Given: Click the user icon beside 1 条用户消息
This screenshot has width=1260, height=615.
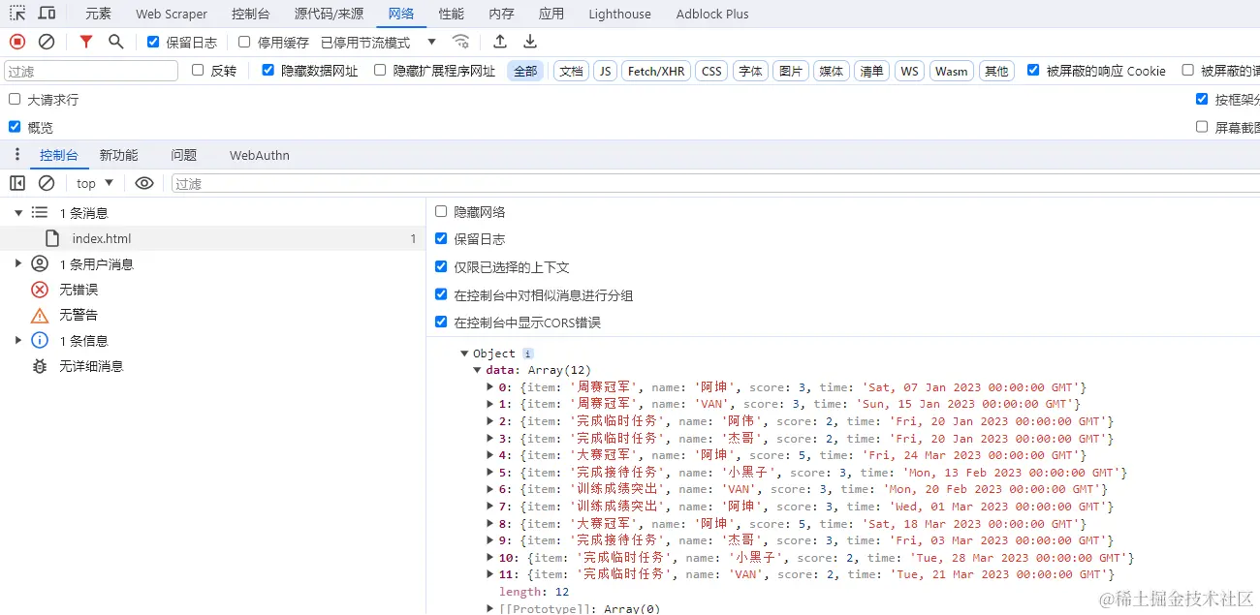Looking at the screenshot, I should coord(40,263).
